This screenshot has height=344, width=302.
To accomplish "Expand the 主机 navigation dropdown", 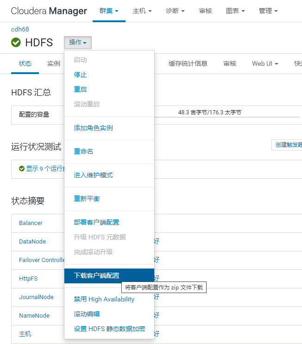I will [x=142, y=11].
